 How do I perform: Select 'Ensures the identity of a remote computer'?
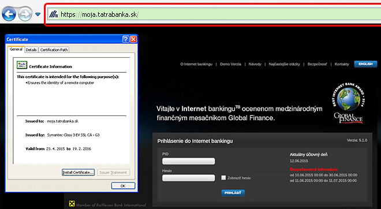(x=61, y=83)
